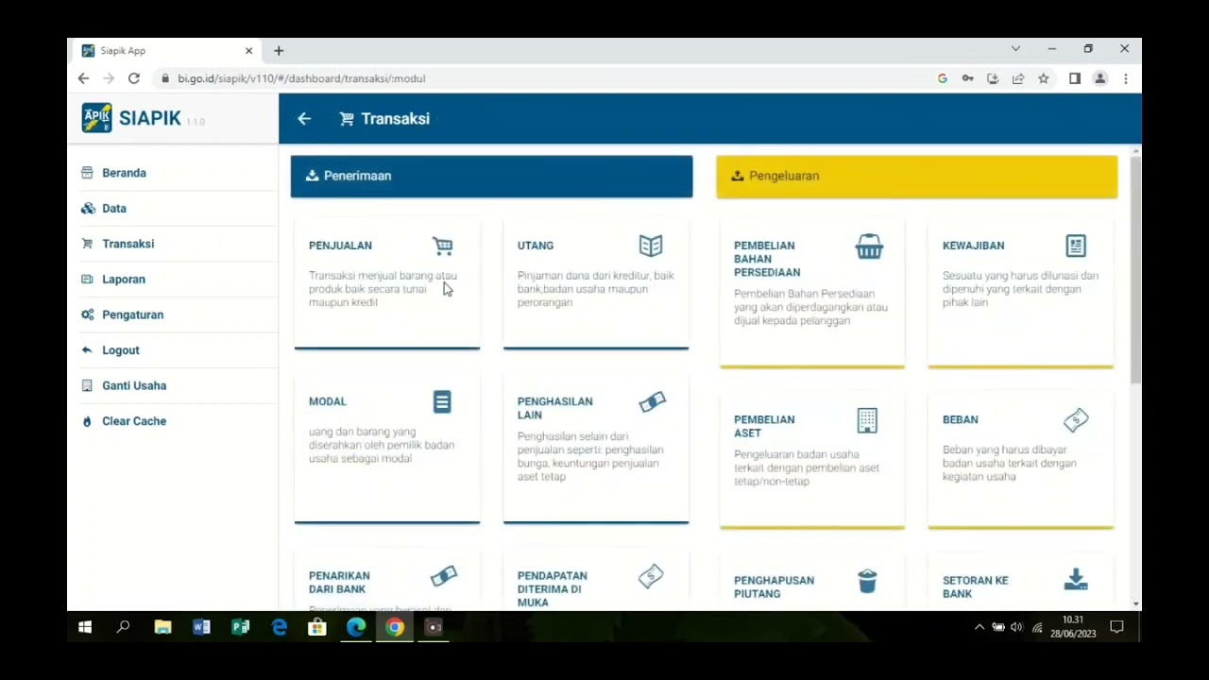Open Beranda in the sidebar
Screen dimensions: 1209x680
coord(124,173)
